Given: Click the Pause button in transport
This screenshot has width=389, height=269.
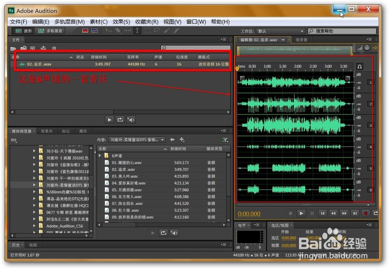Looking at the screenshot, I should (x=312, y=213).
